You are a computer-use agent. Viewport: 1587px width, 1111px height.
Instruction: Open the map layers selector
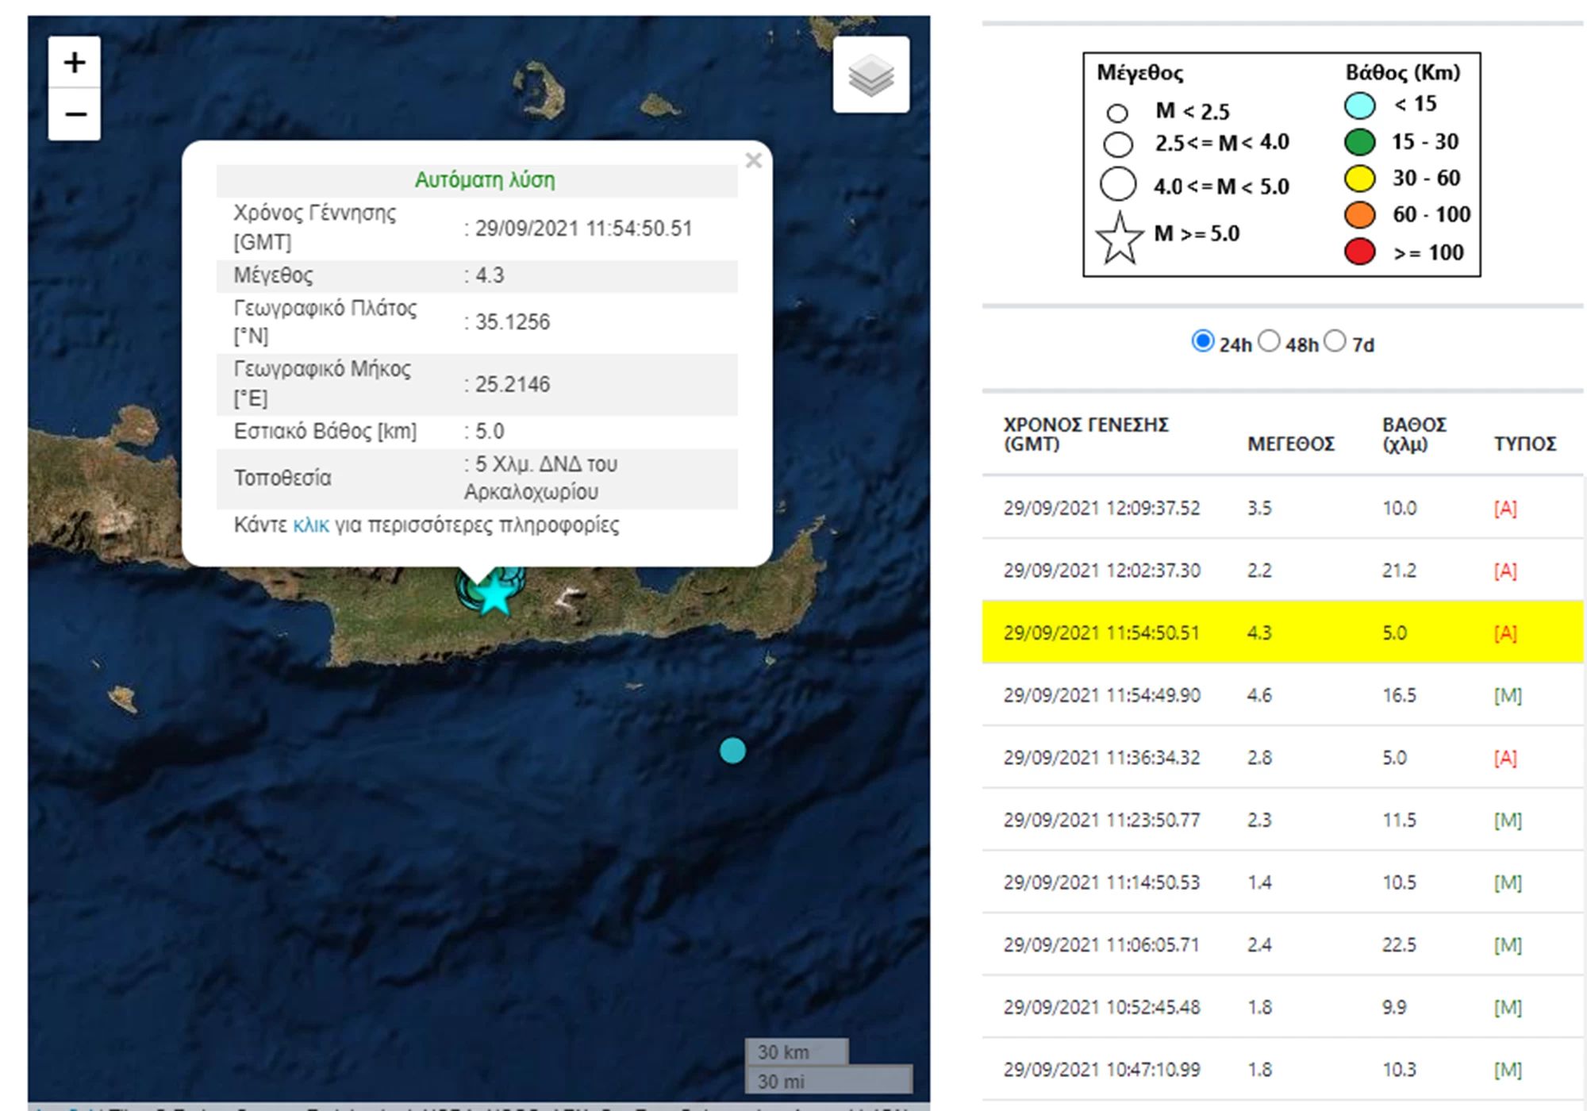tap(871, 75)
